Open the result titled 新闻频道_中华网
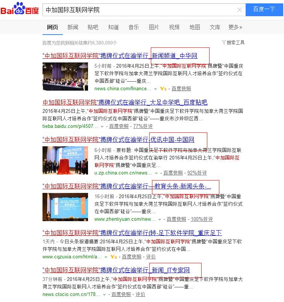 [x=120, y=56]
